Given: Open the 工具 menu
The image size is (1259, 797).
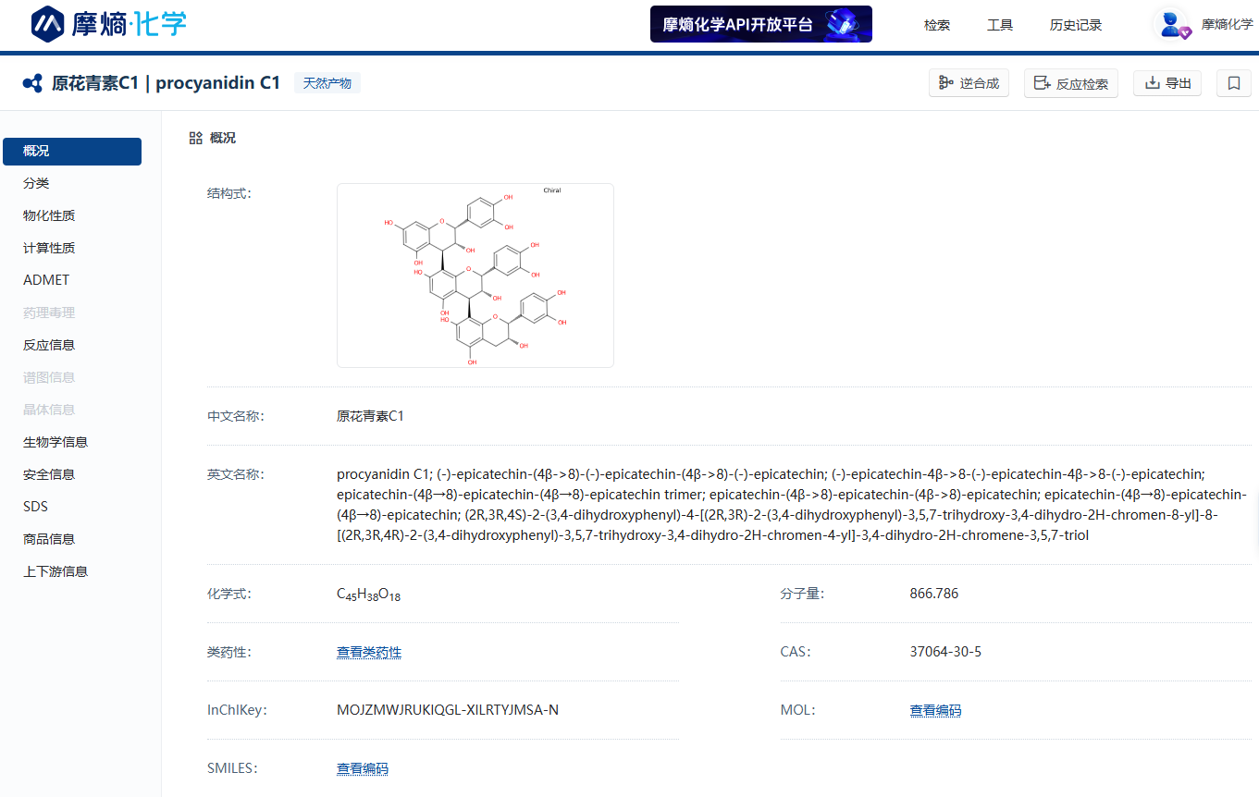Looking at the screenshot, I should [x=999, y=25].
